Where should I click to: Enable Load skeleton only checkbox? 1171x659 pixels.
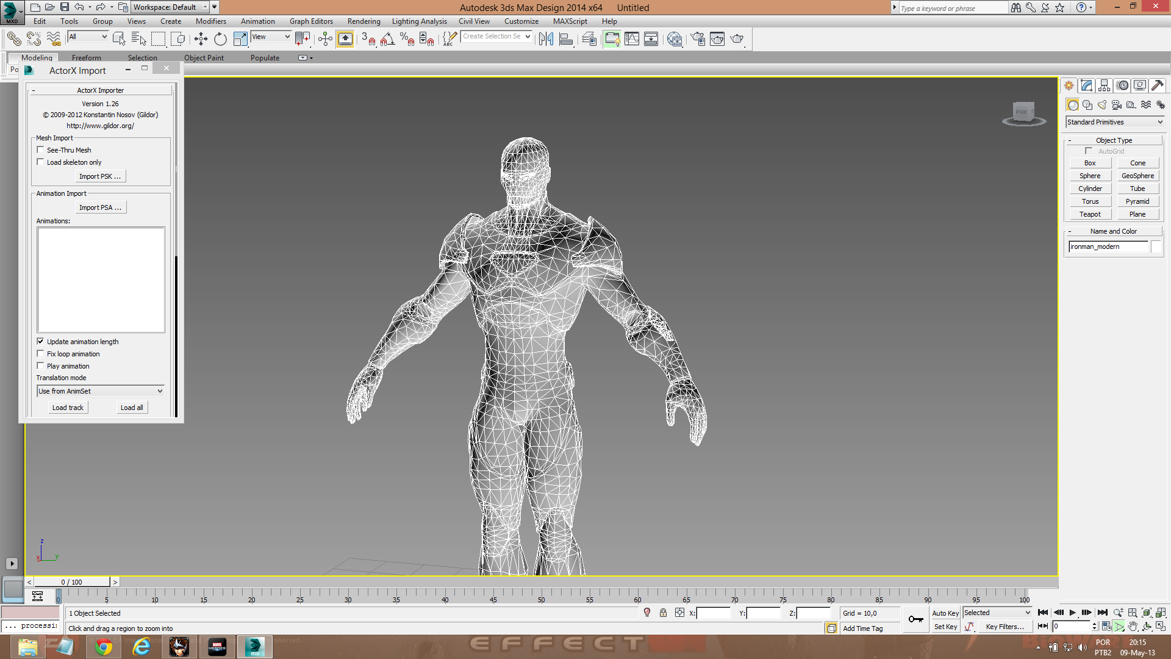[40, 162]
